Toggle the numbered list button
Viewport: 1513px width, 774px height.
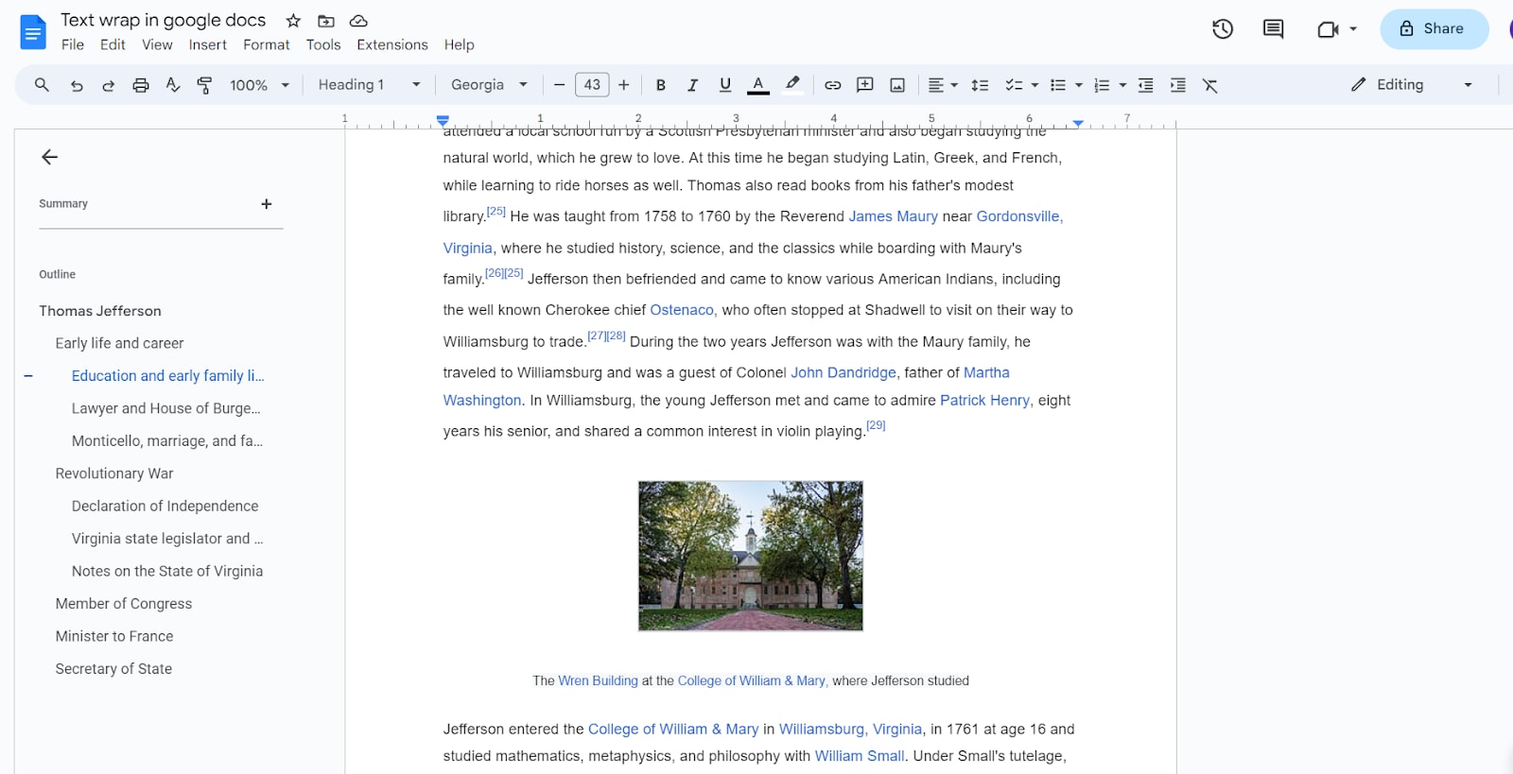(x=1102, y=85)
